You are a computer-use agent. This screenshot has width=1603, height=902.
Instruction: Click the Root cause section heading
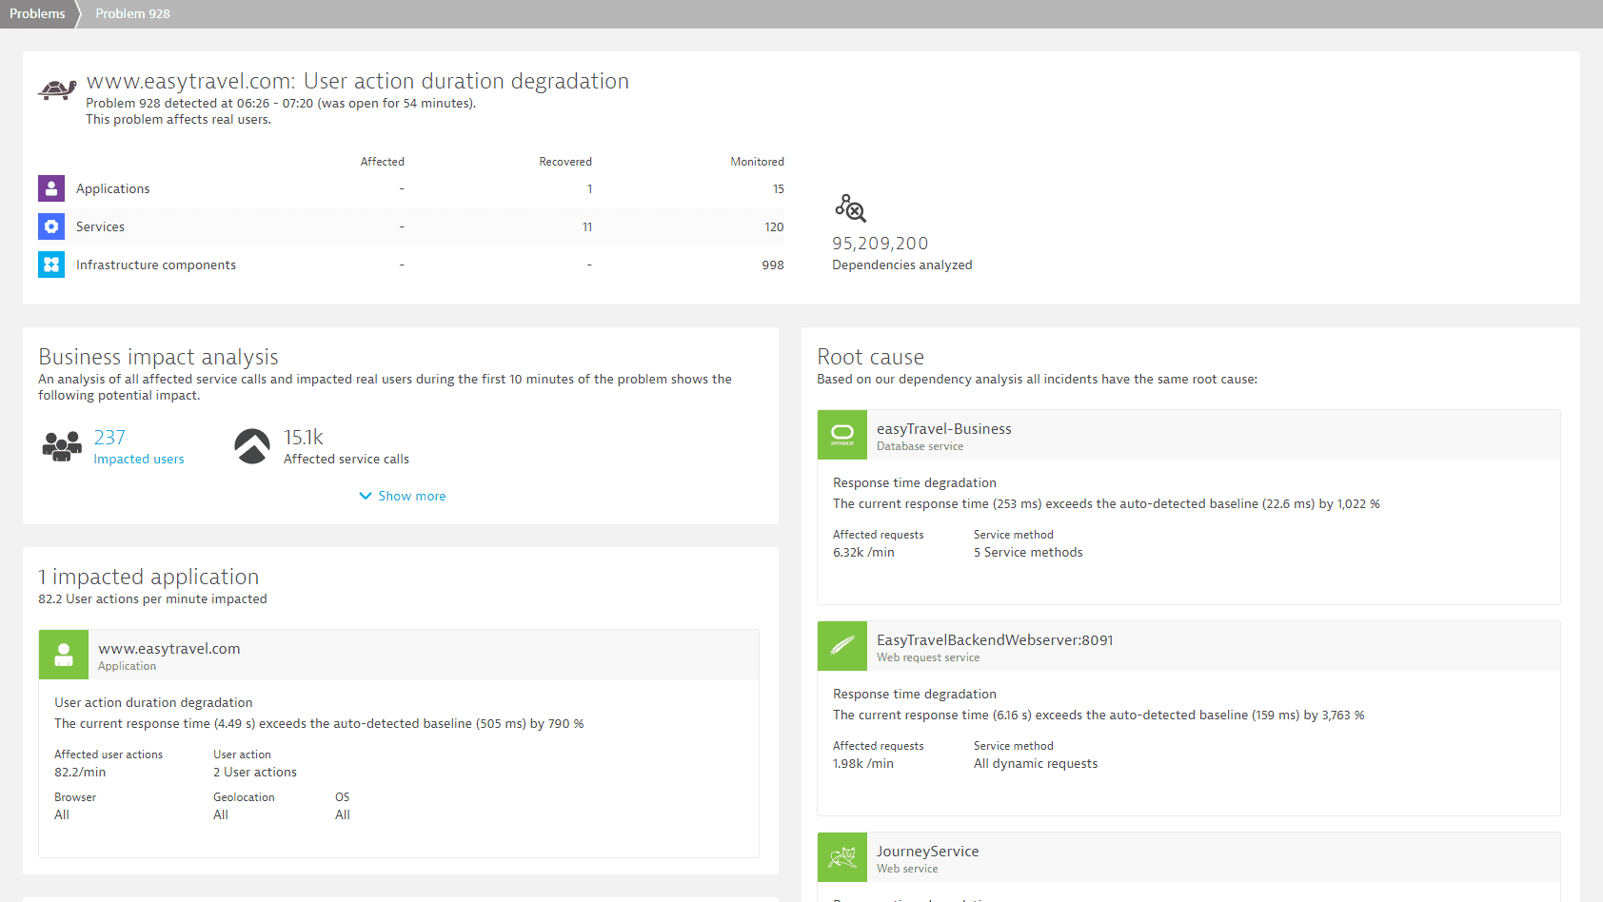871,358
